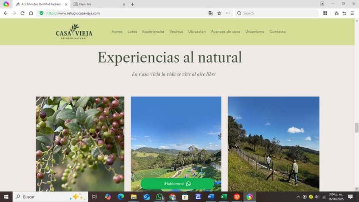Image resolution: width=359 pixels, height=202 pixels.
Task: Click the browser forward arrow
Action: (14, 13)
